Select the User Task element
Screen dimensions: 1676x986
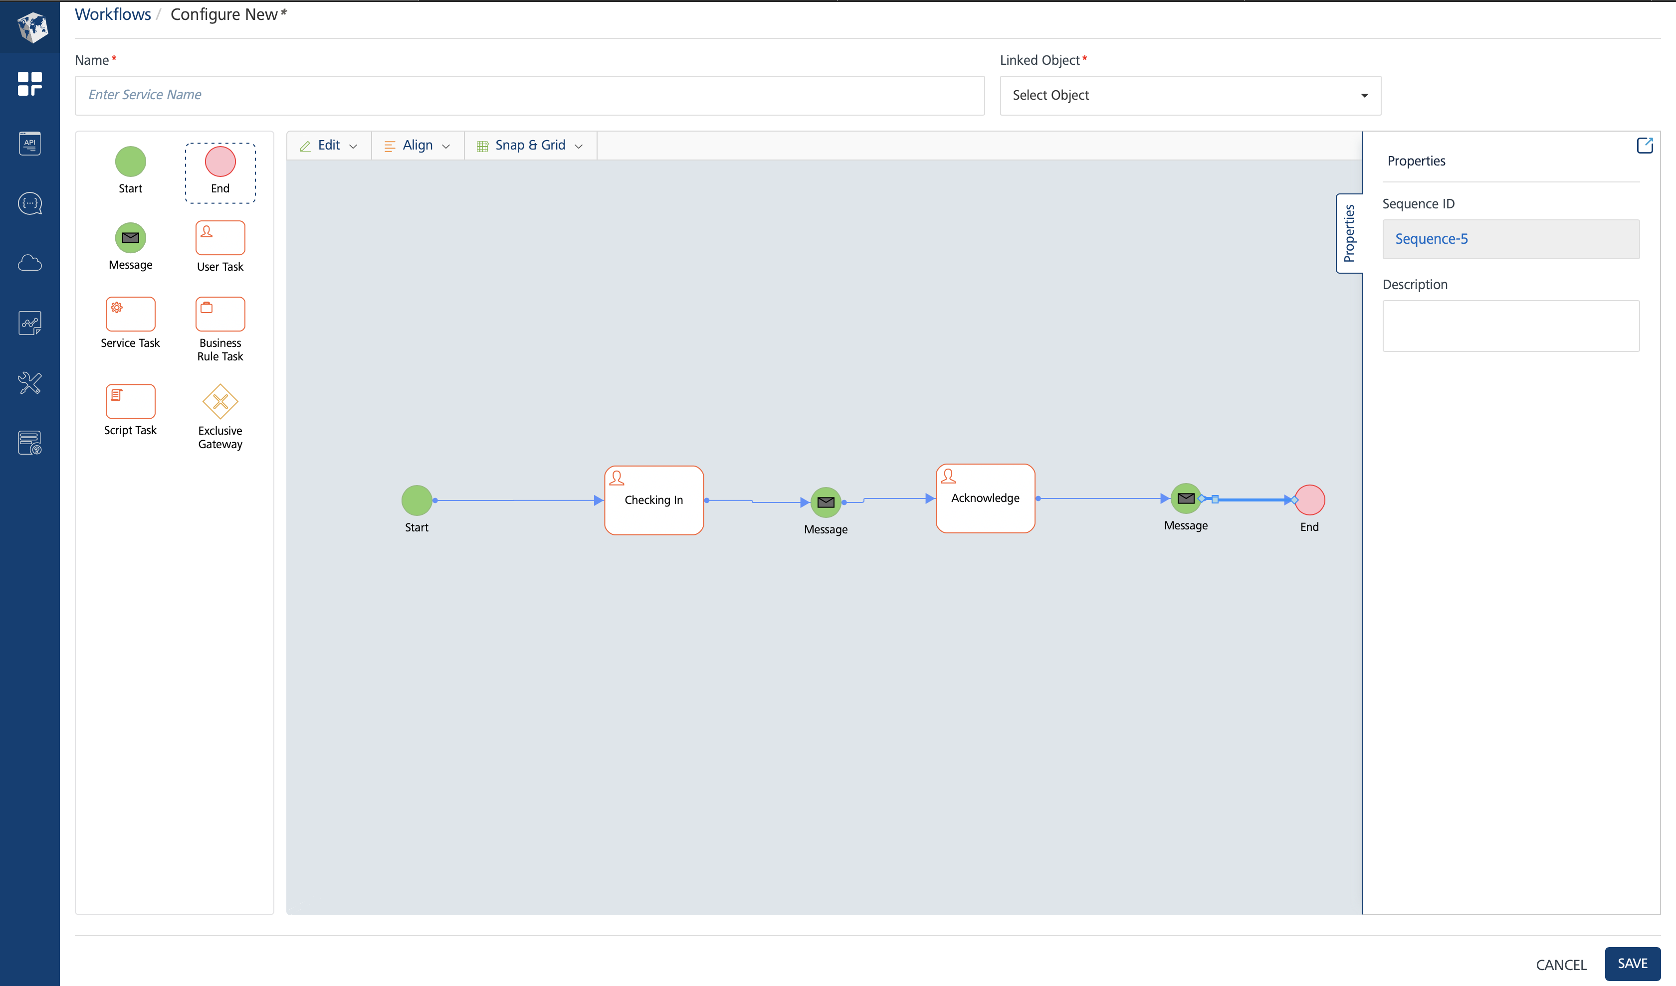pyautogui.click(x=220, y=237)
